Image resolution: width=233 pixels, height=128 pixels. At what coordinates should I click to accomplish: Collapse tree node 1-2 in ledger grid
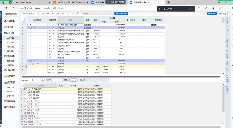pyautogui.click(x=30, y=61)
